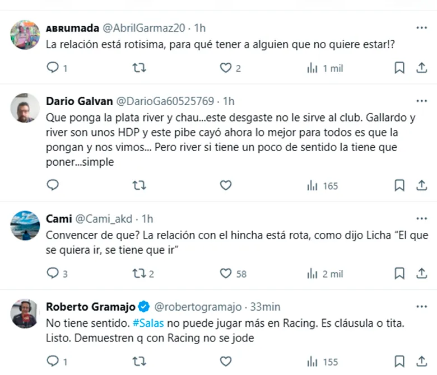Bookmark Roberto Gramajo's tweet
437x375 pixels.
[x=399, y=361]
